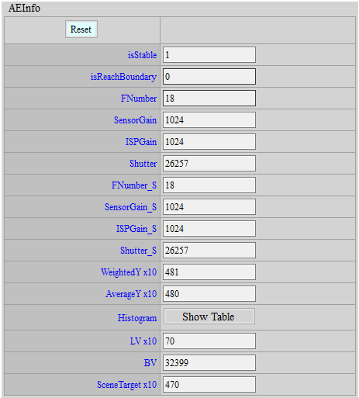Focus the SensorGain_S field
359x398 pixels.
click(x=209, y=207)
